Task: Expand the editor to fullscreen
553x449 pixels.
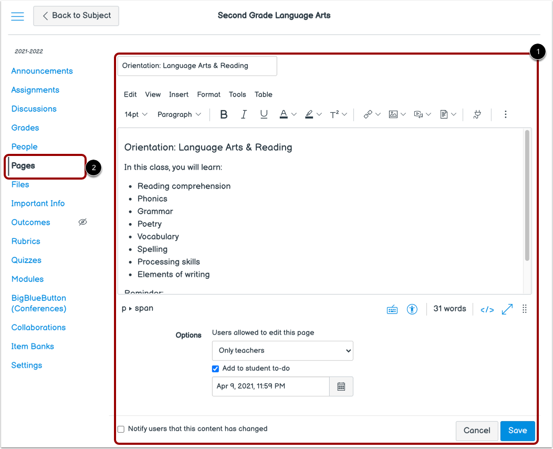Action: pyautogui.click(x=506, y=309)
